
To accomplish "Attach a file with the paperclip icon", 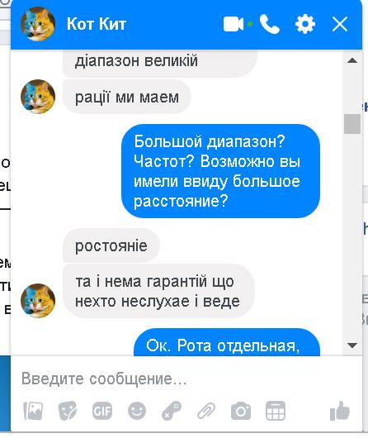I will 206,411.
